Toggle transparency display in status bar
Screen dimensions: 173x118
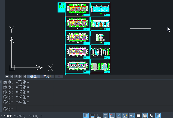pyautogui.click(x=145, y=116)
